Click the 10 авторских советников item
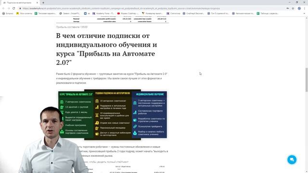The image size is (308, 173). coord(113,101)
